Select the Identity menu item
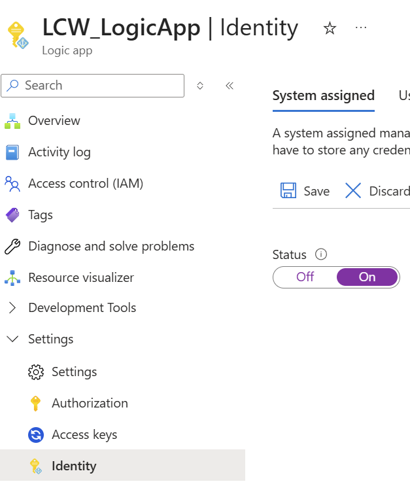This screenshot has width=410, height=486. (x=122, y=466)
